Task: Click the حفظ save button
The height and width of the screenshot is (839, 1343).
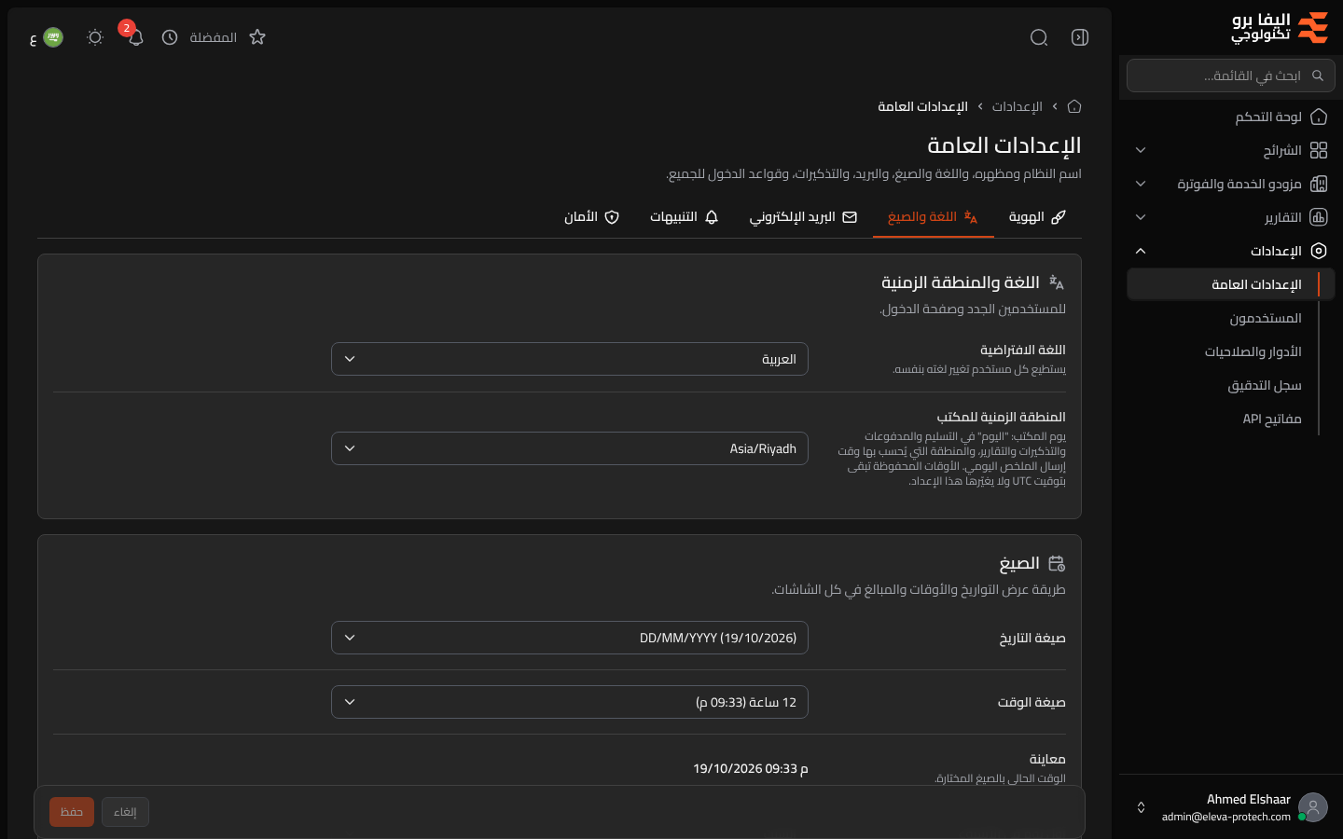Action: (72, 812)
